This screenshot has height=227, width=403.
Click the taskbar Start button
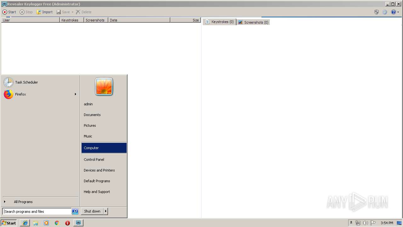pyautogui.click(x=9, y=223)
